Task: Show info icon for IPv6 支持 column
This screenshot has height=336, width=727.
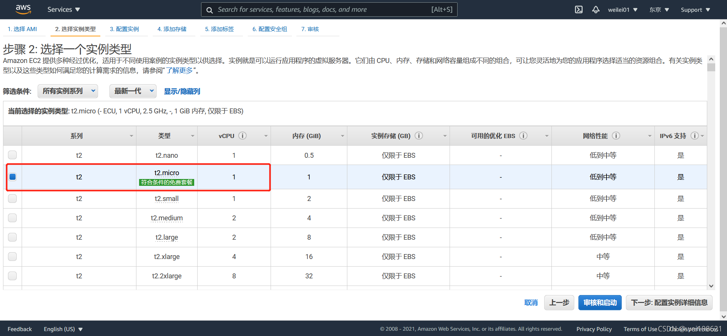Action: (x=694, y=136)
